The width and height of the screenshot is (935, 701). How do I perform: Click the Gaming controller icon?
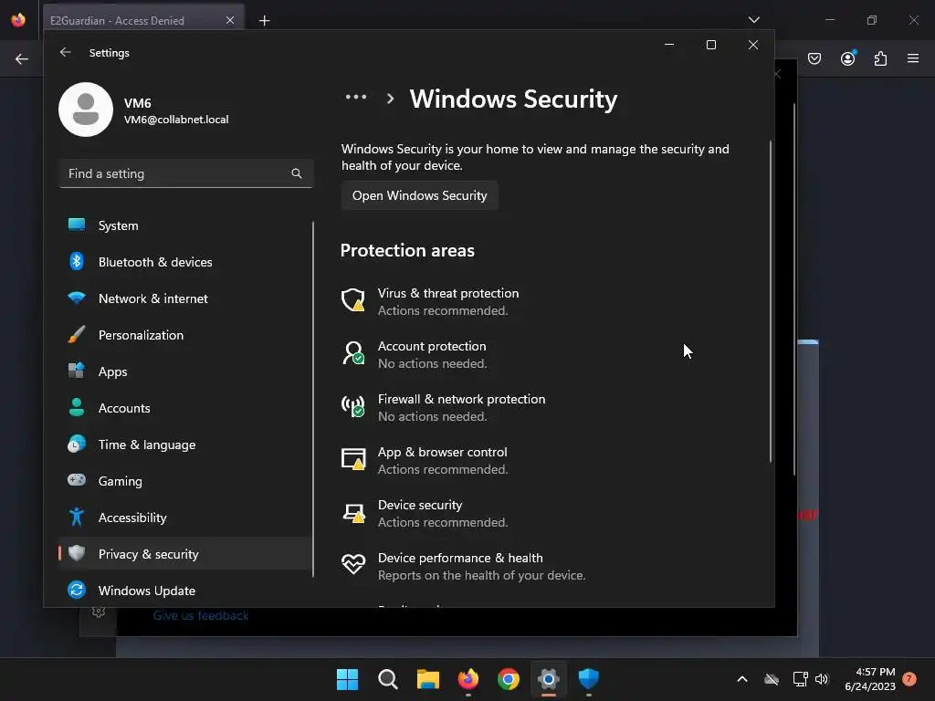click(x=77, y=480)
